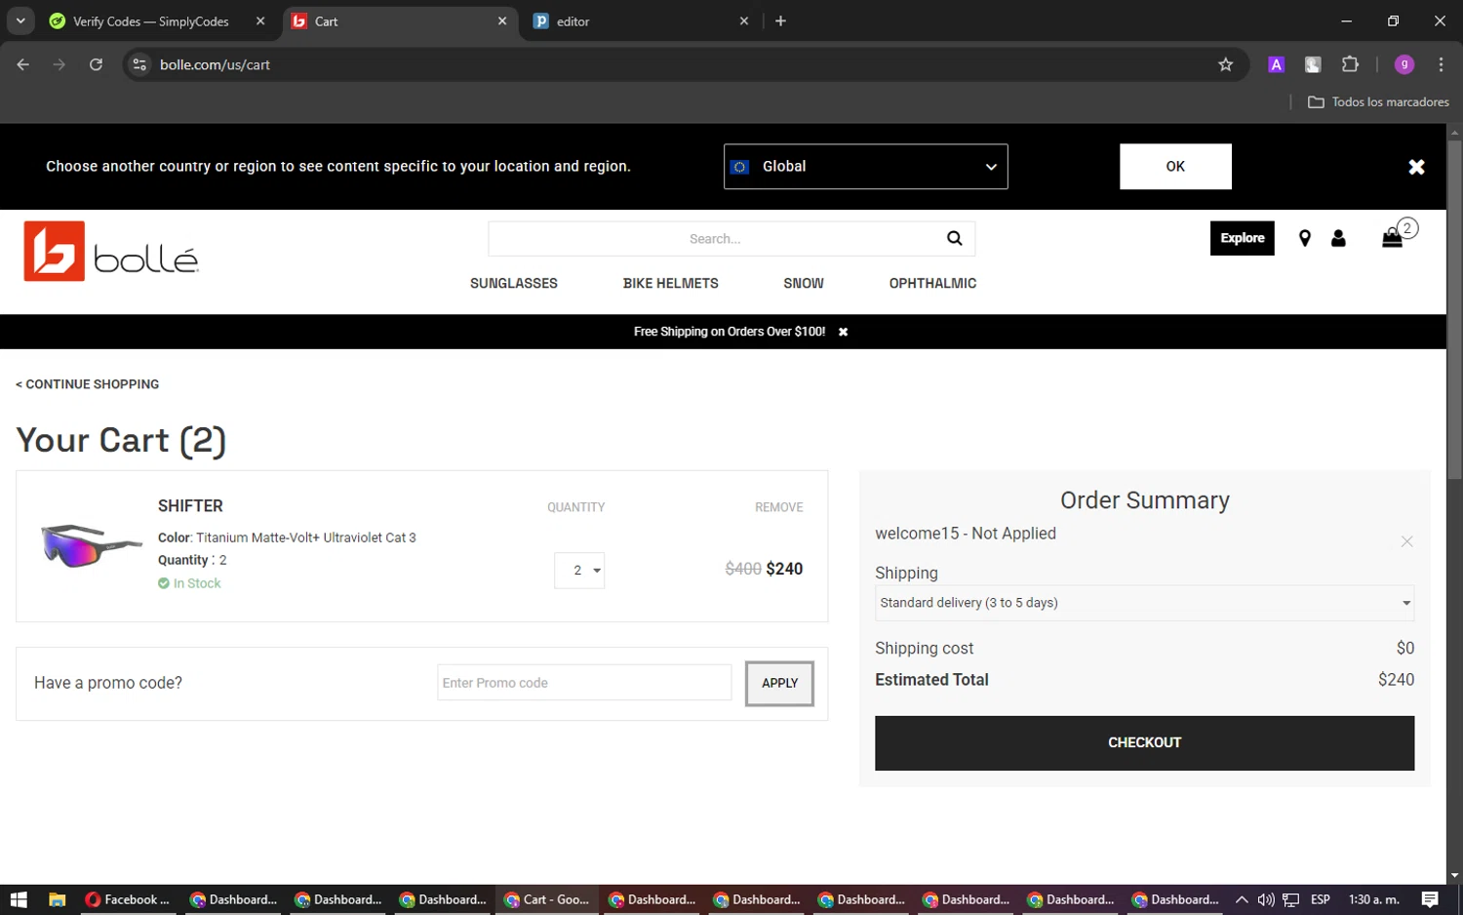The width and height of the screenshot is (1463, 915).
Task: Close the Verify Codes SimplyCodes tab
Action: [260, 20]
